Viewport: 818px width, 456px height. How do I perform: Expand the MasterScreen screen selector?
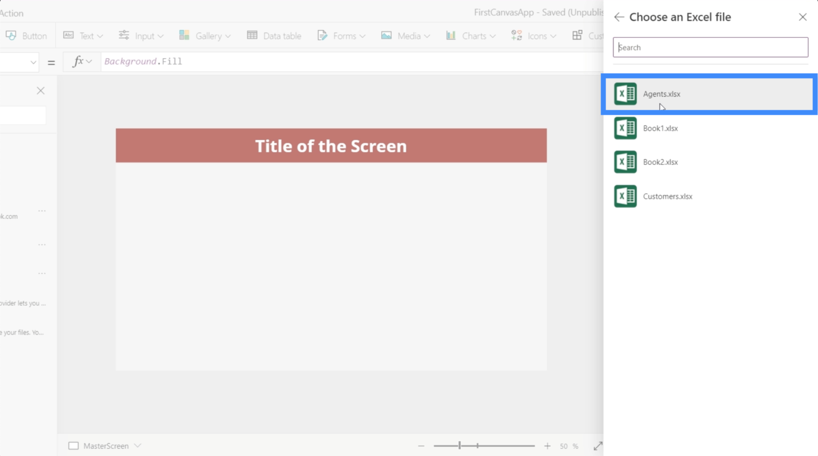pyautogui.click(x=138, y=446)
